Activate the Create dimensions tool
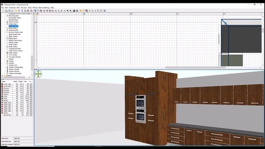This screenshot has height=149, width=265. tap(50, 11)
